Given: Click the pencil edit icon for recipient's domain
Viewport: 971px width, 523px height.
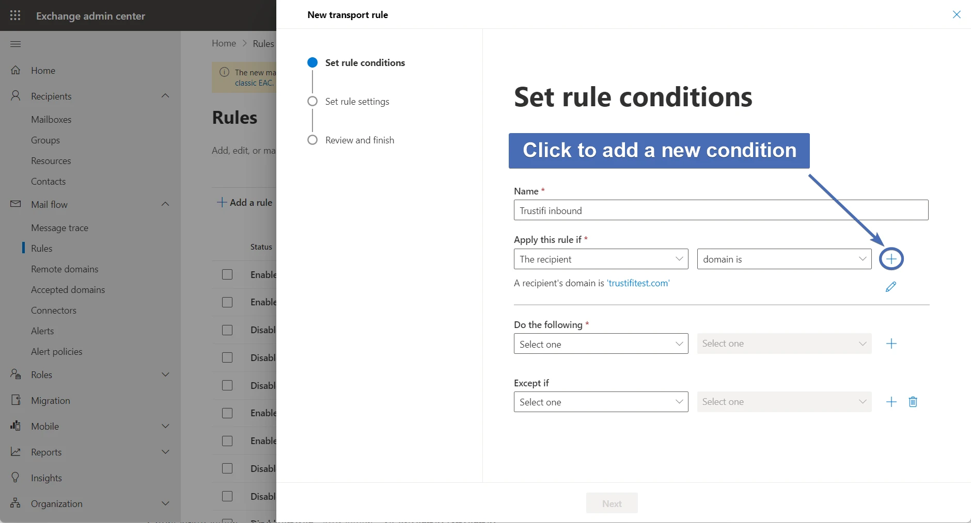Looking at the screenshot, I should 891,287.
